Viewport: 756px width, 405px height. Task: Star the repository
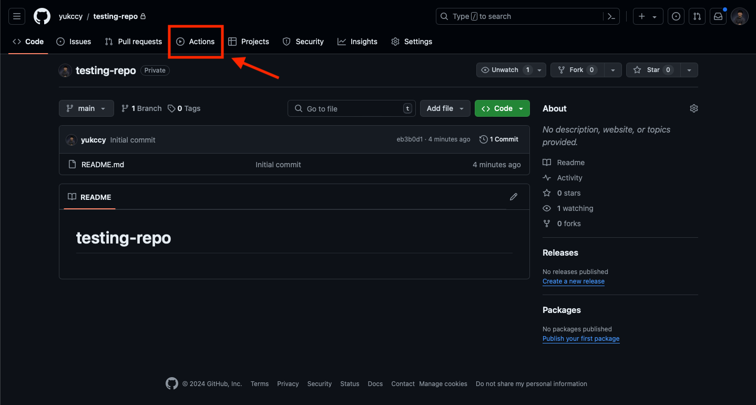point(653,70)
